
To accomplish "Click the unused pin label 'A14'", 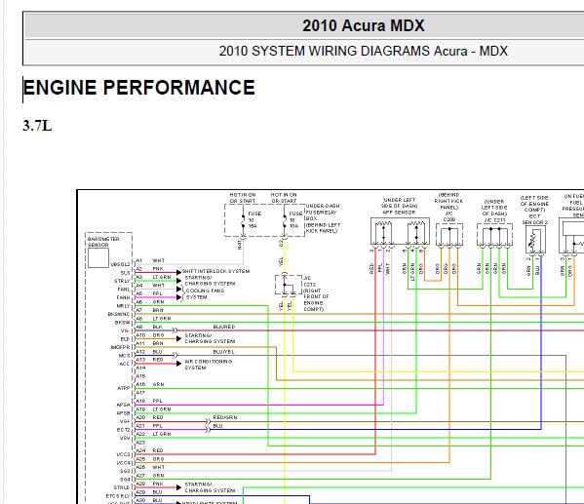I will tap(140, 368).
